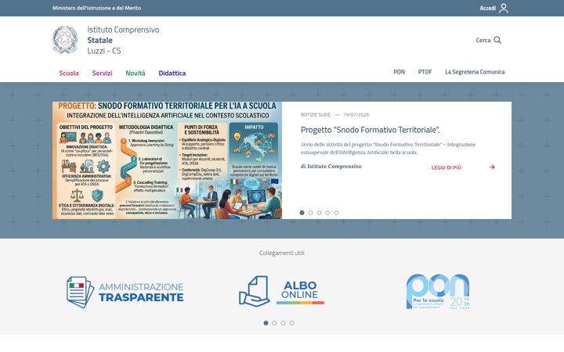The width and height of the screenshot is (564, 352).
Task: Go to the PTOF page link
Action: point(425,72)
